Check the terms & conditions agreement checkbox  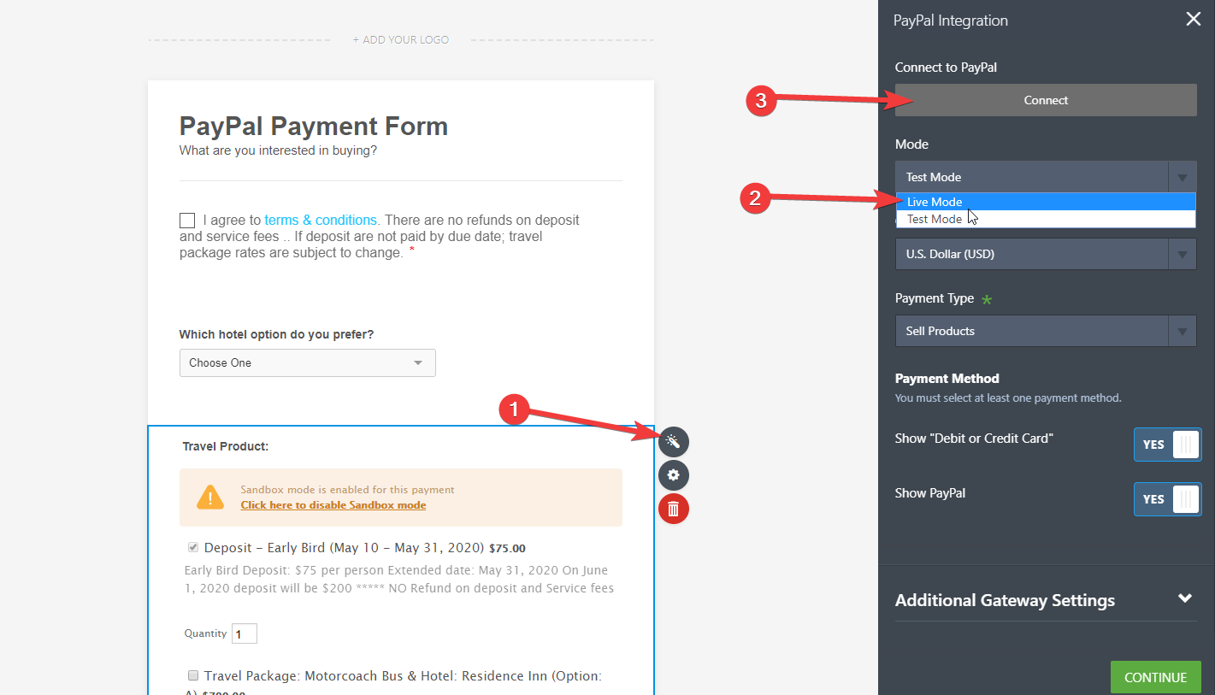186,220
